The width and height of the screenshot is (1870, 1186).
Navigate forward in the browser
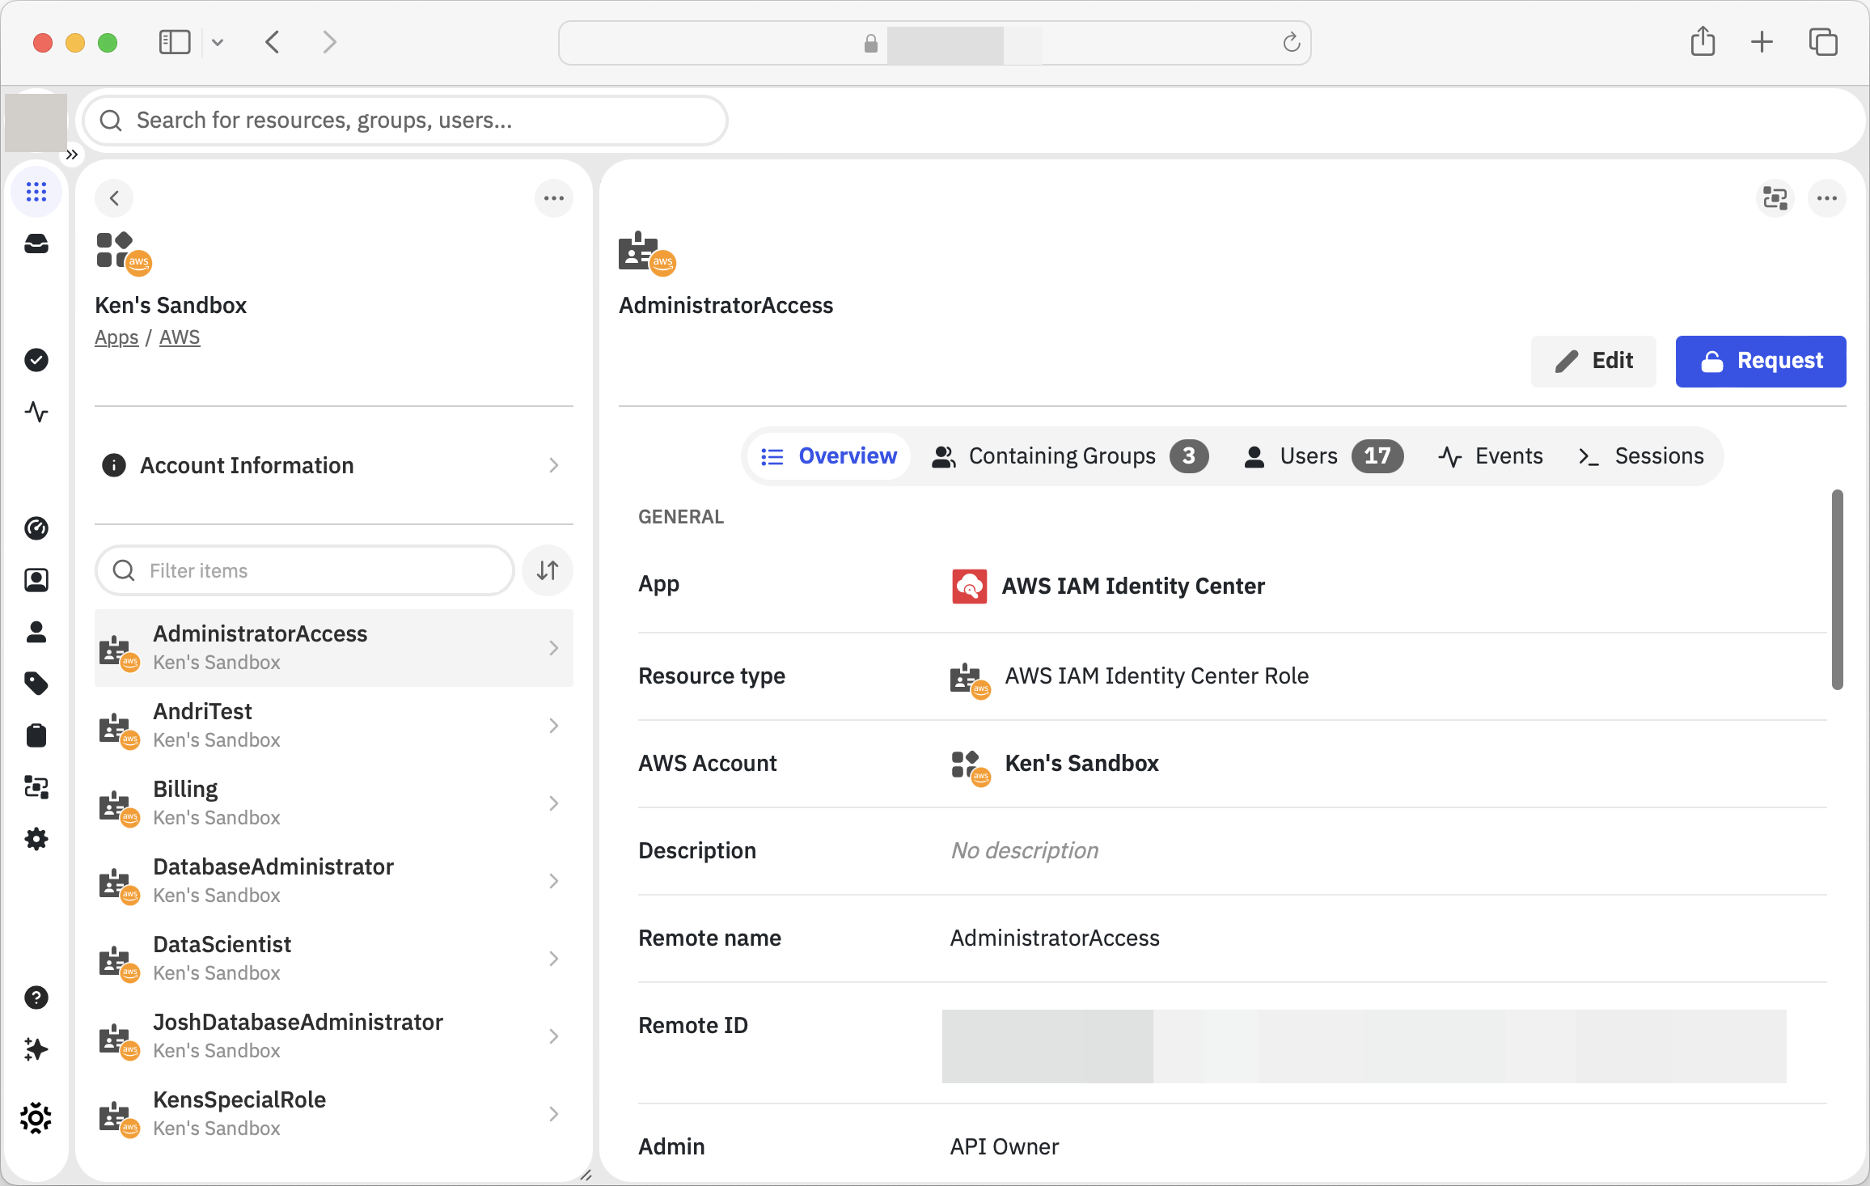pyautogui.click(x=329, y=42)
